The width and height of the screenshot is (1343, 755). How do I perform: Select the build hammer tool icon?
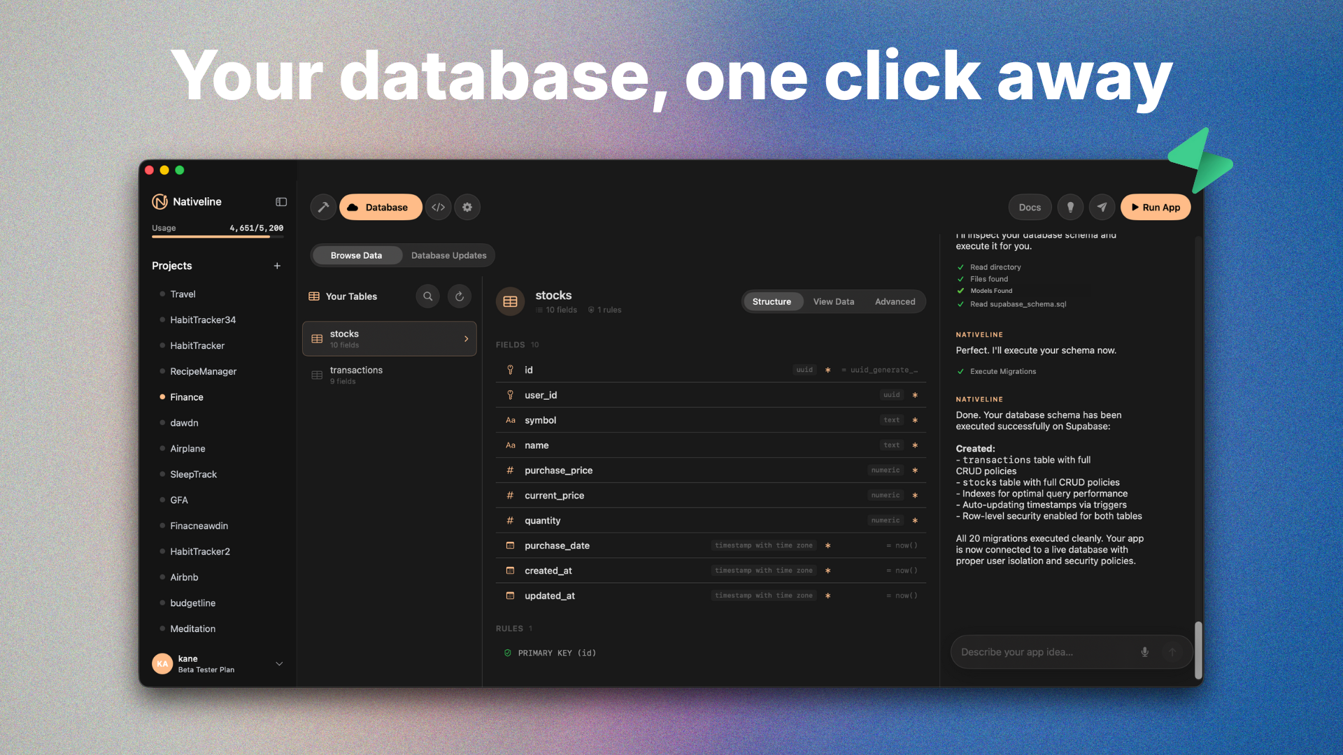[x=322, y=207]
